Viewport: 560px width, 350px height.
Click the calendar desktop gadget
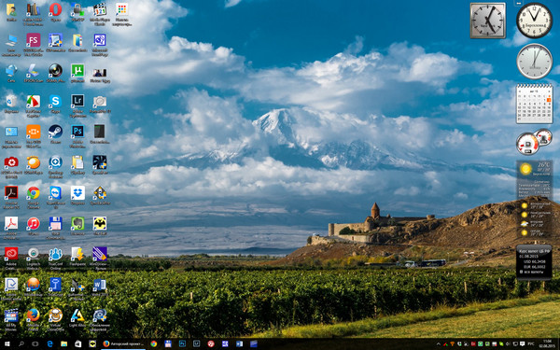point(534,104)
